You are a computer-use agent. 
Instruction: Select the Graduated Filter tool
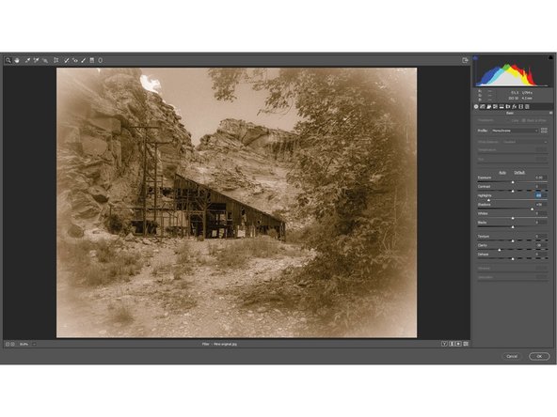pos(92,60)
